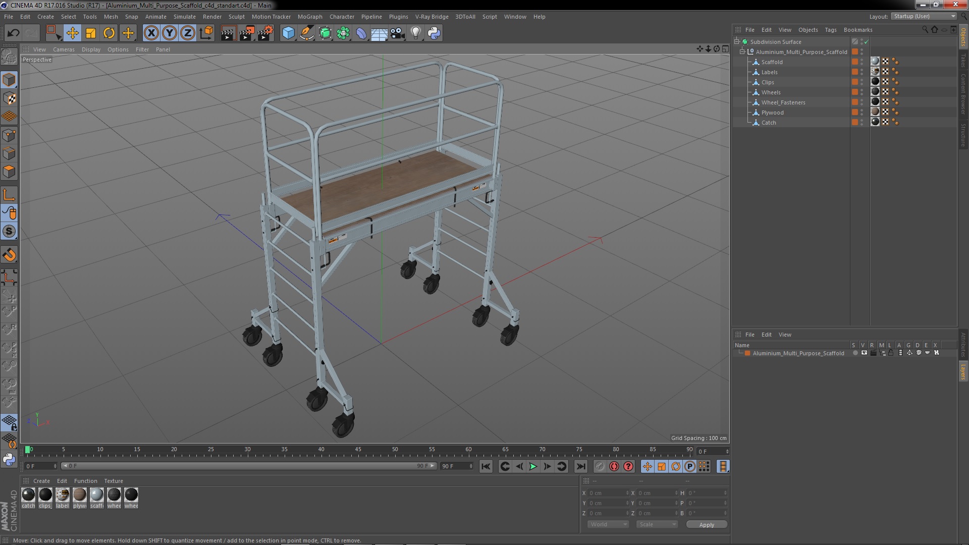Select the Move tool in the top toolbar
This screenshot has width=969, height=545.
tap(72, 33)
